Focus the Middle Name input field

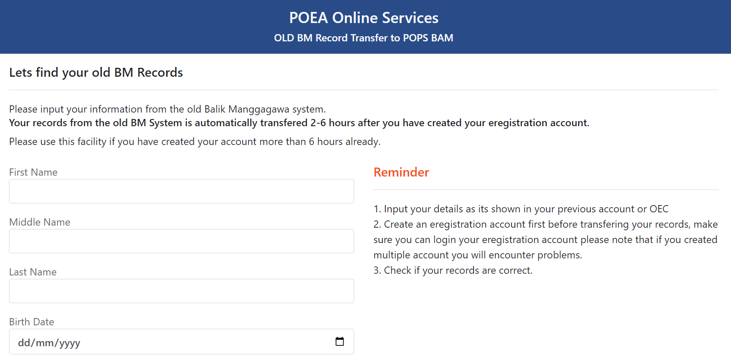coord(181,241)
